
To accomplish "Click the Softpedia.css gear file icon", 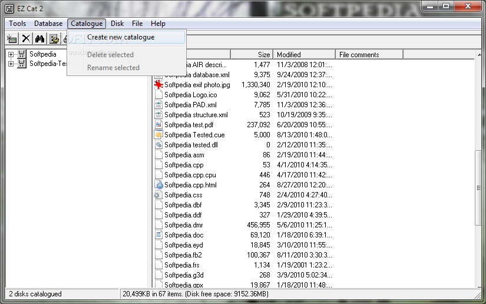I will pos(158,195).
